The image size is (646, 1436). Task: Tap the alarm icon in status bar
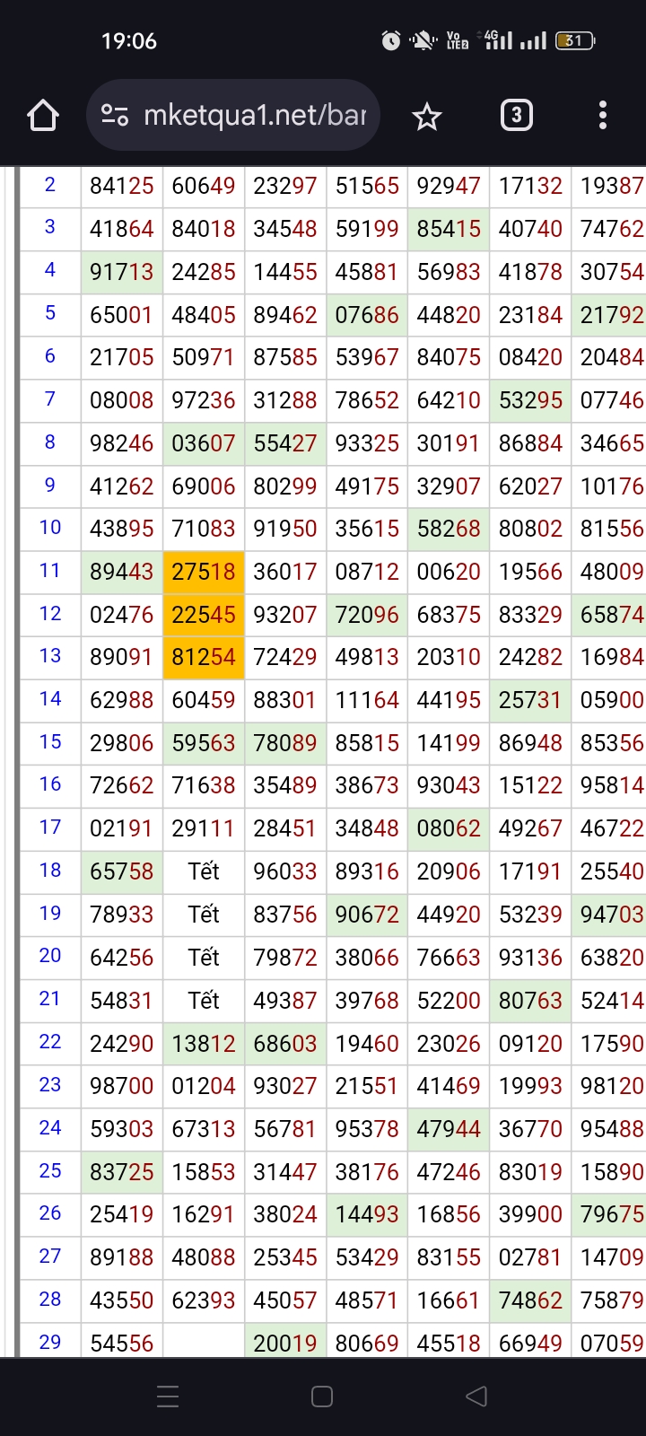(x=391, y=40)
